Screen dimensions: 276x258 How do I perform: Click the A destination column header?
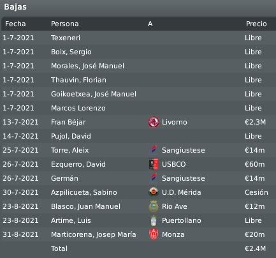coord(150,24)
